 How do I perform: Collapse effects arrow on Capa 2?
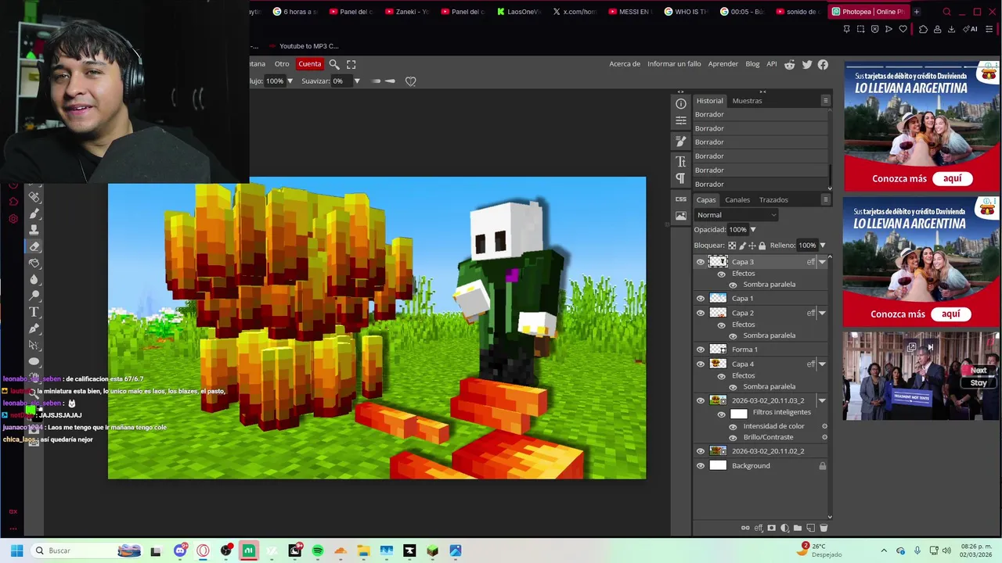(822, 313)
